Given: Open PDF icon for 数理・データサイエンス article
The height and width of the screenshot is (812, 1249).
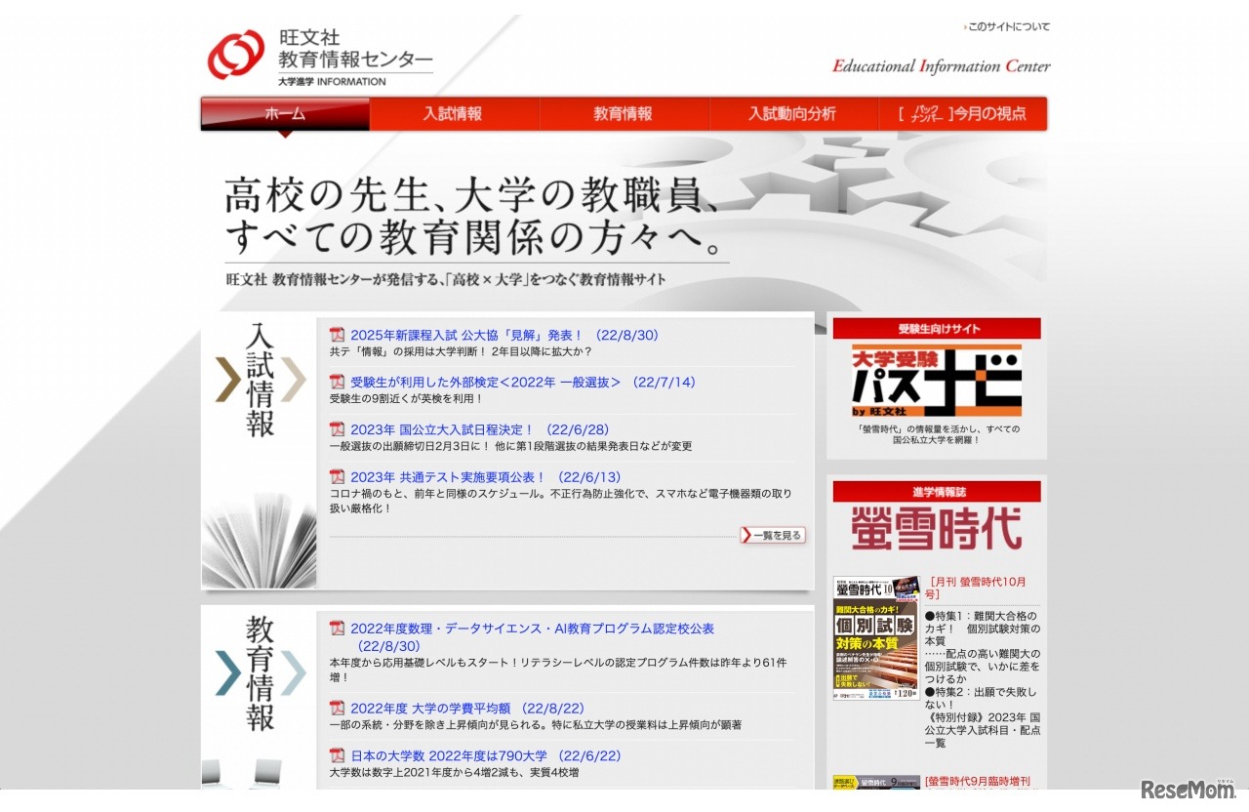Looking at the screenshot, I should tap(338, 629).
